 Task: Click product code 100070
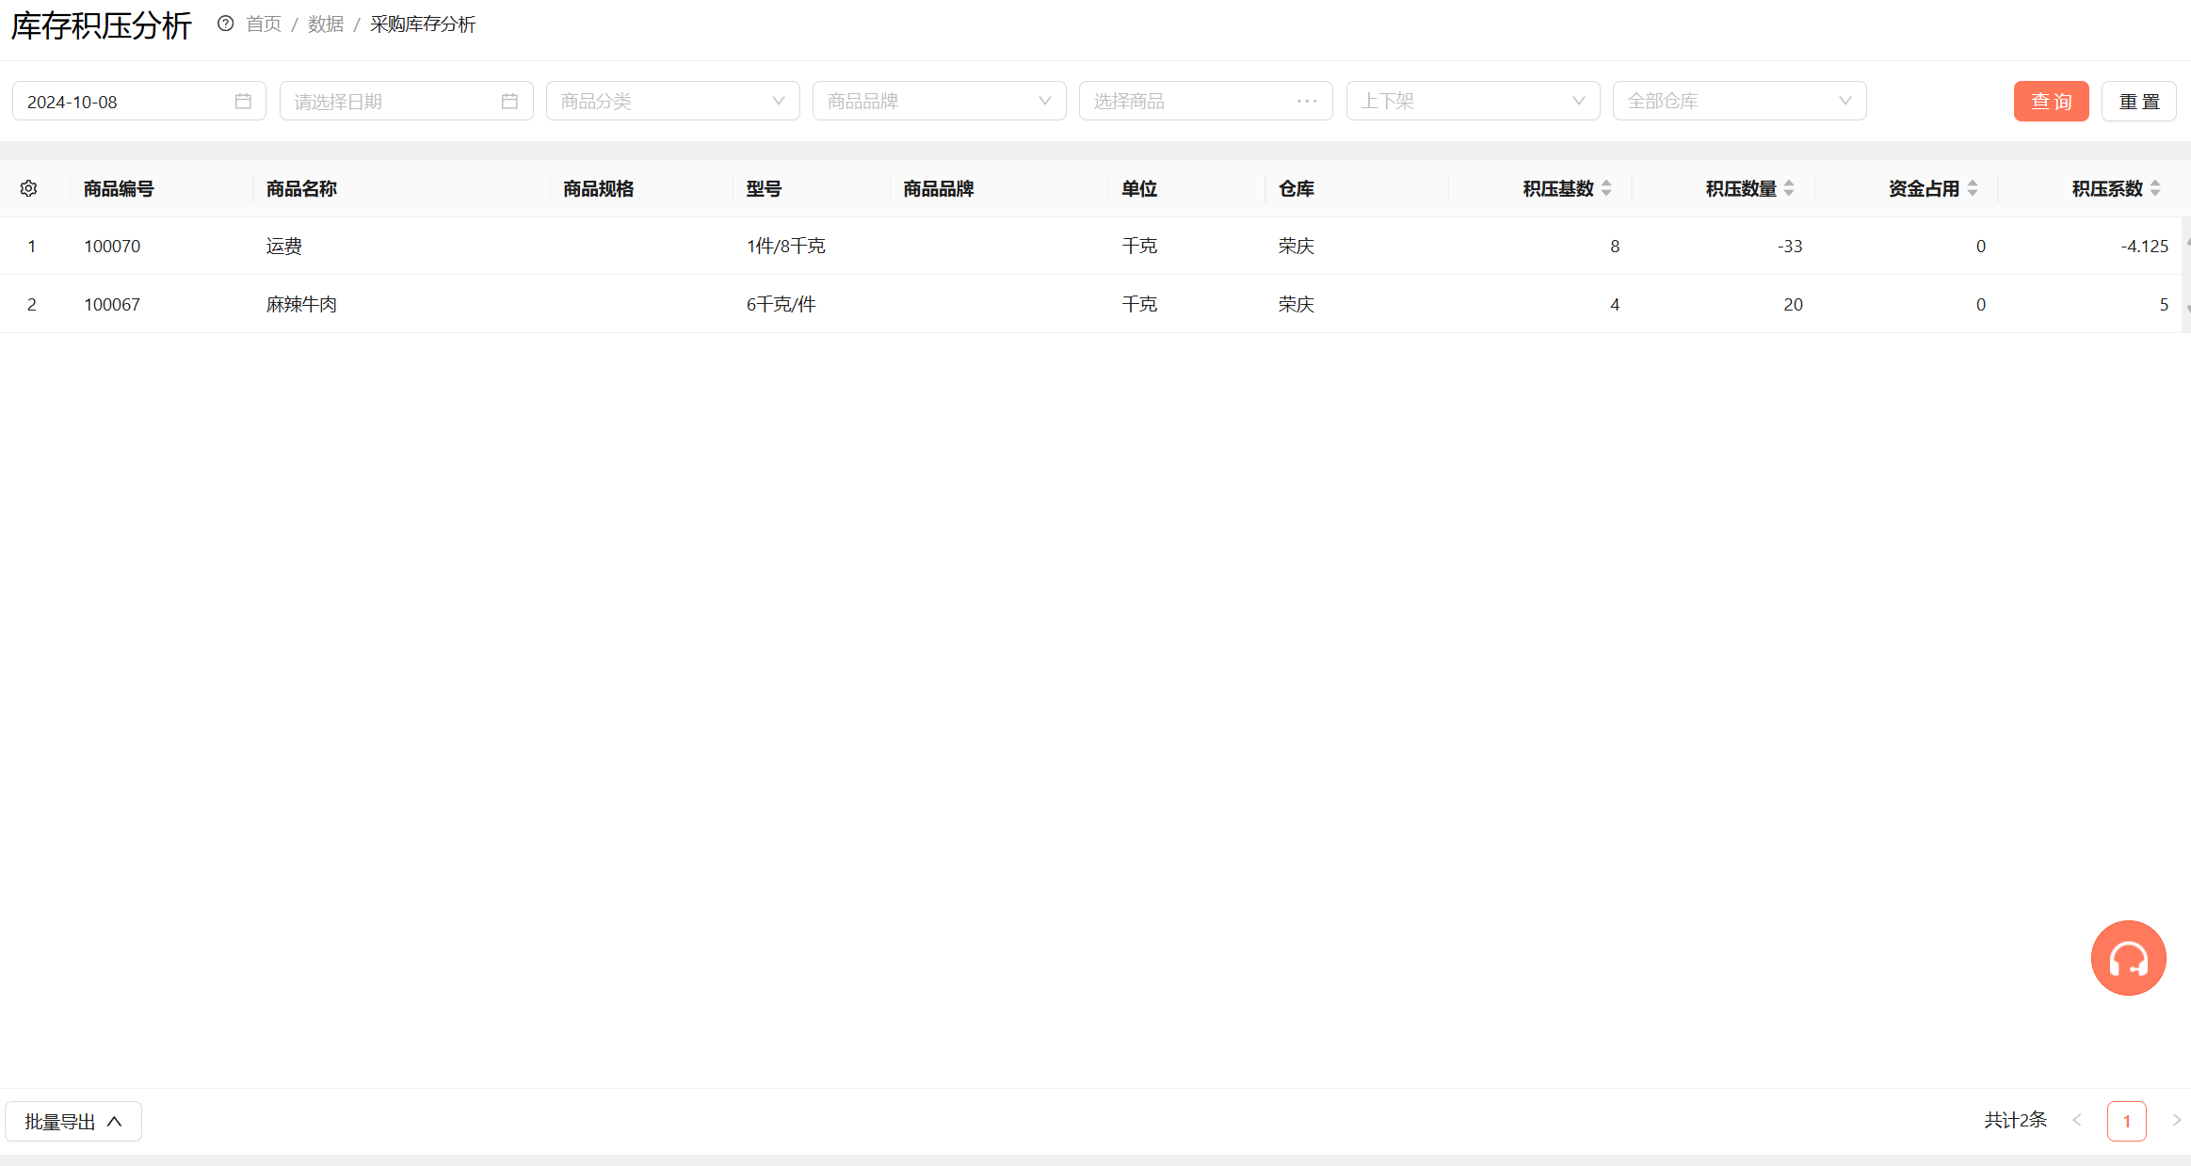[x=112, y=246]
